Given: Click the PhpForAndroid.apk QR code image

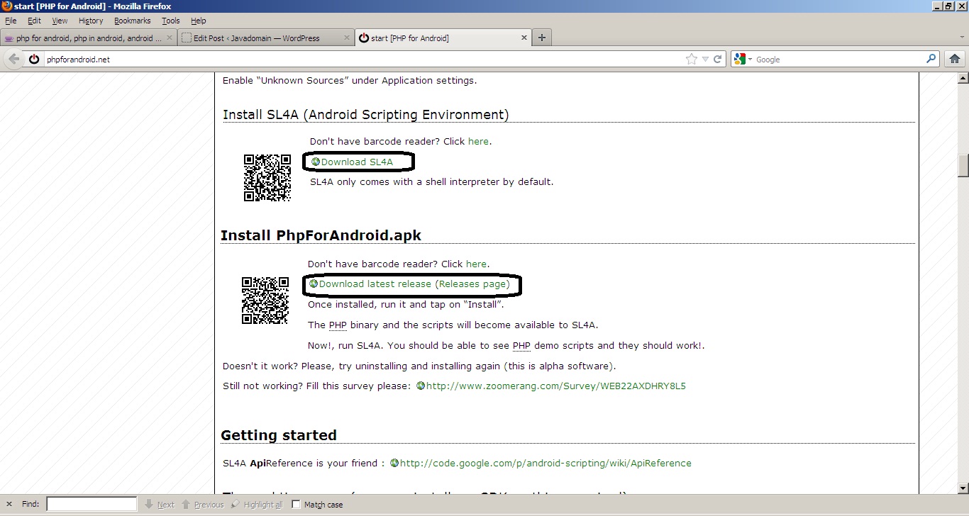Looking at the screenshot, I should (x=265, y=301).
